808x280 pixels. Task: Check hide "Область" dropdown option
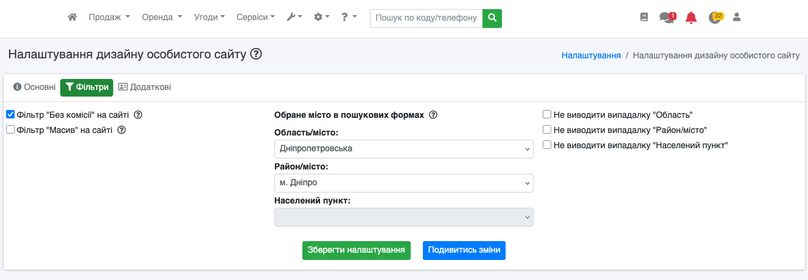point(547,114)
